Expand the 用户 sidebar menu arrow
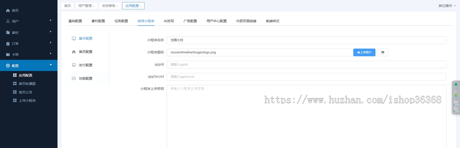Screen dimensions: 460x148 pos(51,20)
